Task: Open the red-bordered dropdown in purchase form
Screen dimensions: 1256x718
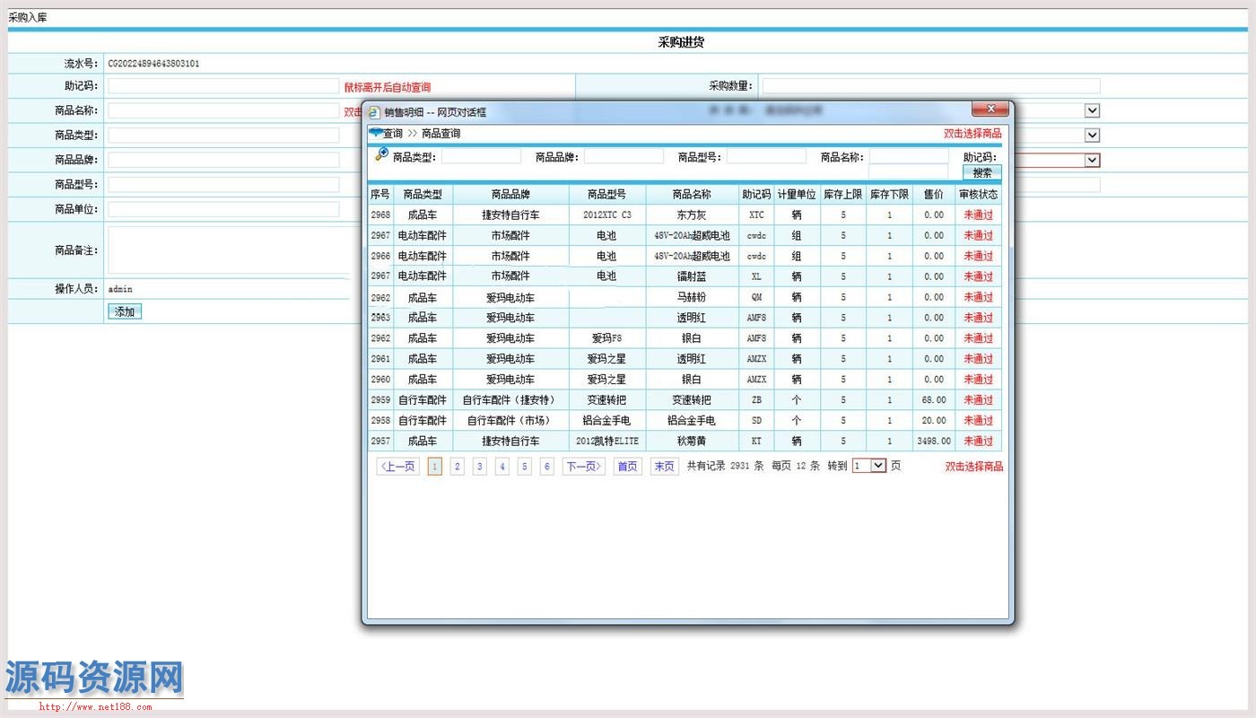Action: [x=1092, y=160]
